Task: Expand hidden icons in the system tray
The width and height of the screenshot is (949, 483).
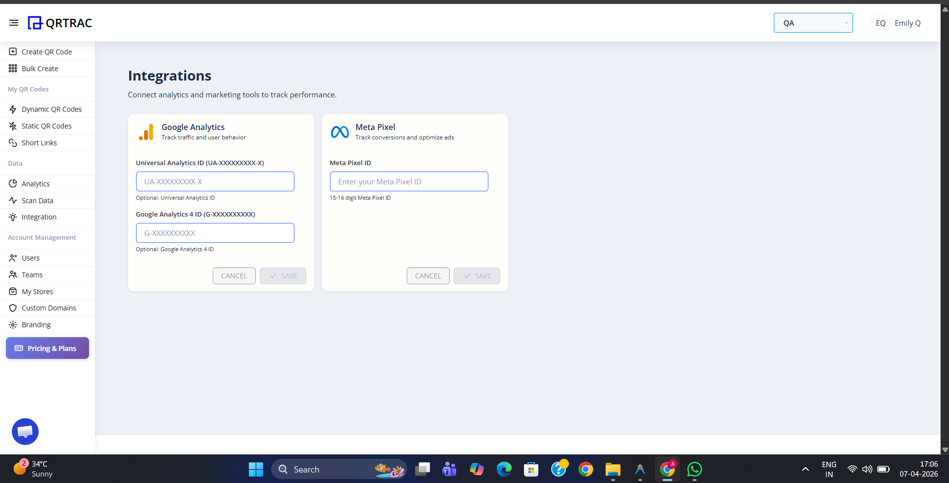Action: [805, 469]
